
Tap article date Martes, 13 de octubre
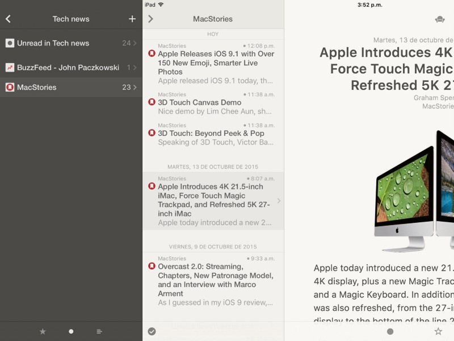point(414,40)
